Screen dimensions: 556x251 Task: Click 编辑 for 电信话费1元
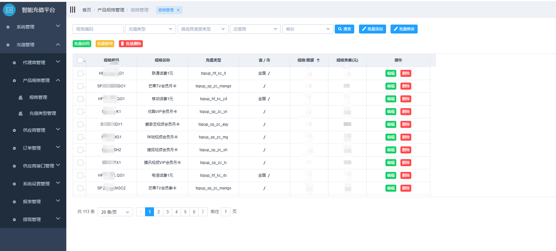391,175
